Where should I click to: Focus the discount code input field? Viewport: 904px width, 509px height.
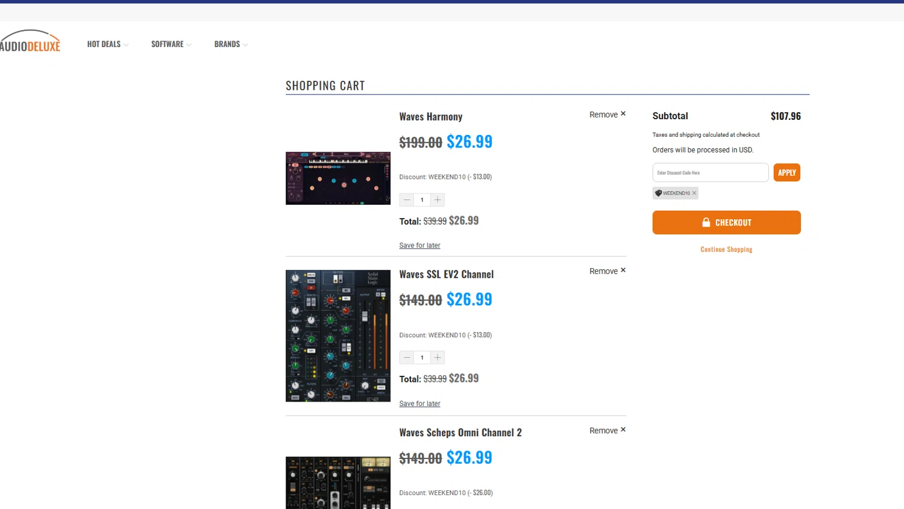click(711, 172)
